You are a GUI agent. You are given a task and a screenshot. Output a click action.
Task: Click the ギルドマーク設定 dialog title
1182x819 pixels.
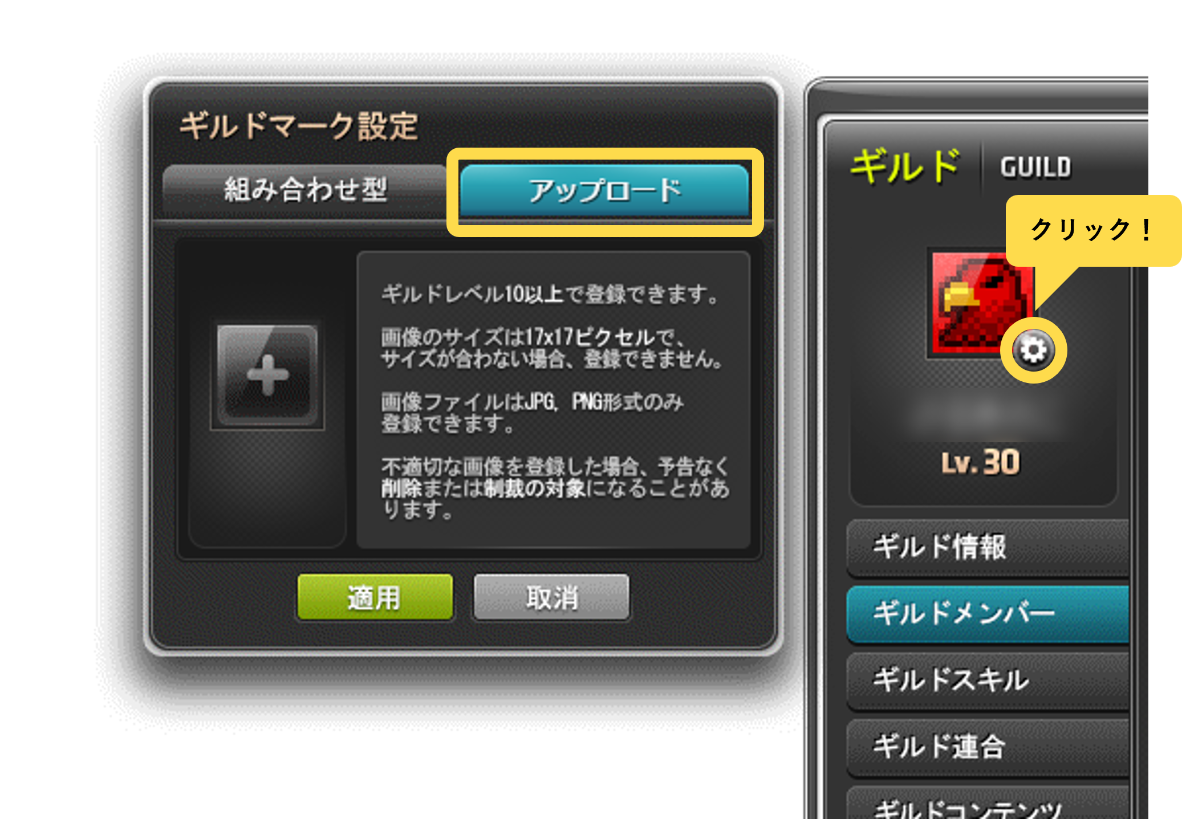point(299,126)
